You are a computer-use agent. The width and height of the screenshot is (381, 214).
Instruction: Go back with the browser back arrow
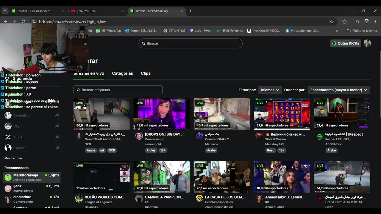click(5, 21)
